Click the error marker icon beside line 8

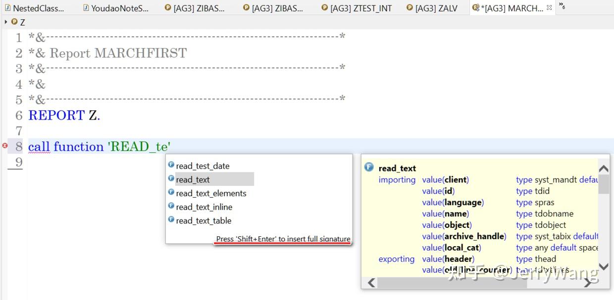point(5,146)
